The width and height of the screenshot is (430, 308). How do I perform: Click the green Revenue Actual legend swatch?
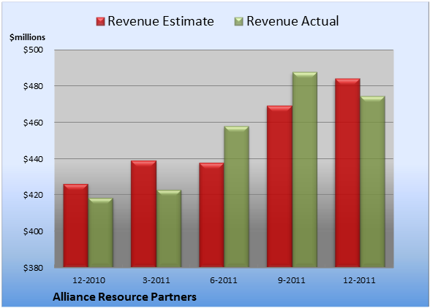pos(239,22)
